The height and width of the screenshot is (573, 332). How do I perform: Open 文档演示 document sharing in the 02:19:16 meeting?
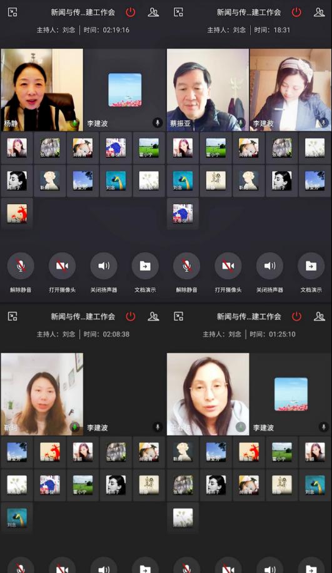pyautogui.click(x=145, y=266)
